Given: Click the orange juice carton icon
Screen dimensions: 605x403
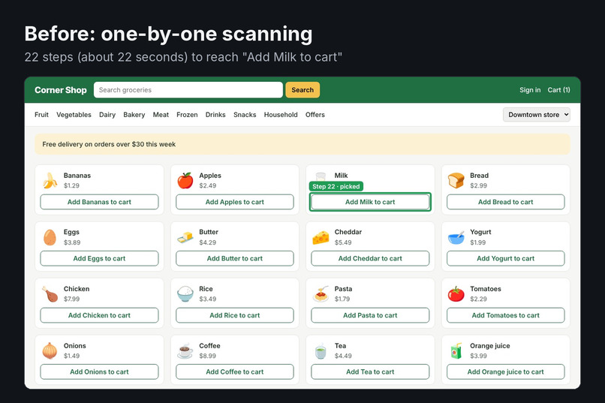Looking at the screenshot, I should tap(456, 350).
